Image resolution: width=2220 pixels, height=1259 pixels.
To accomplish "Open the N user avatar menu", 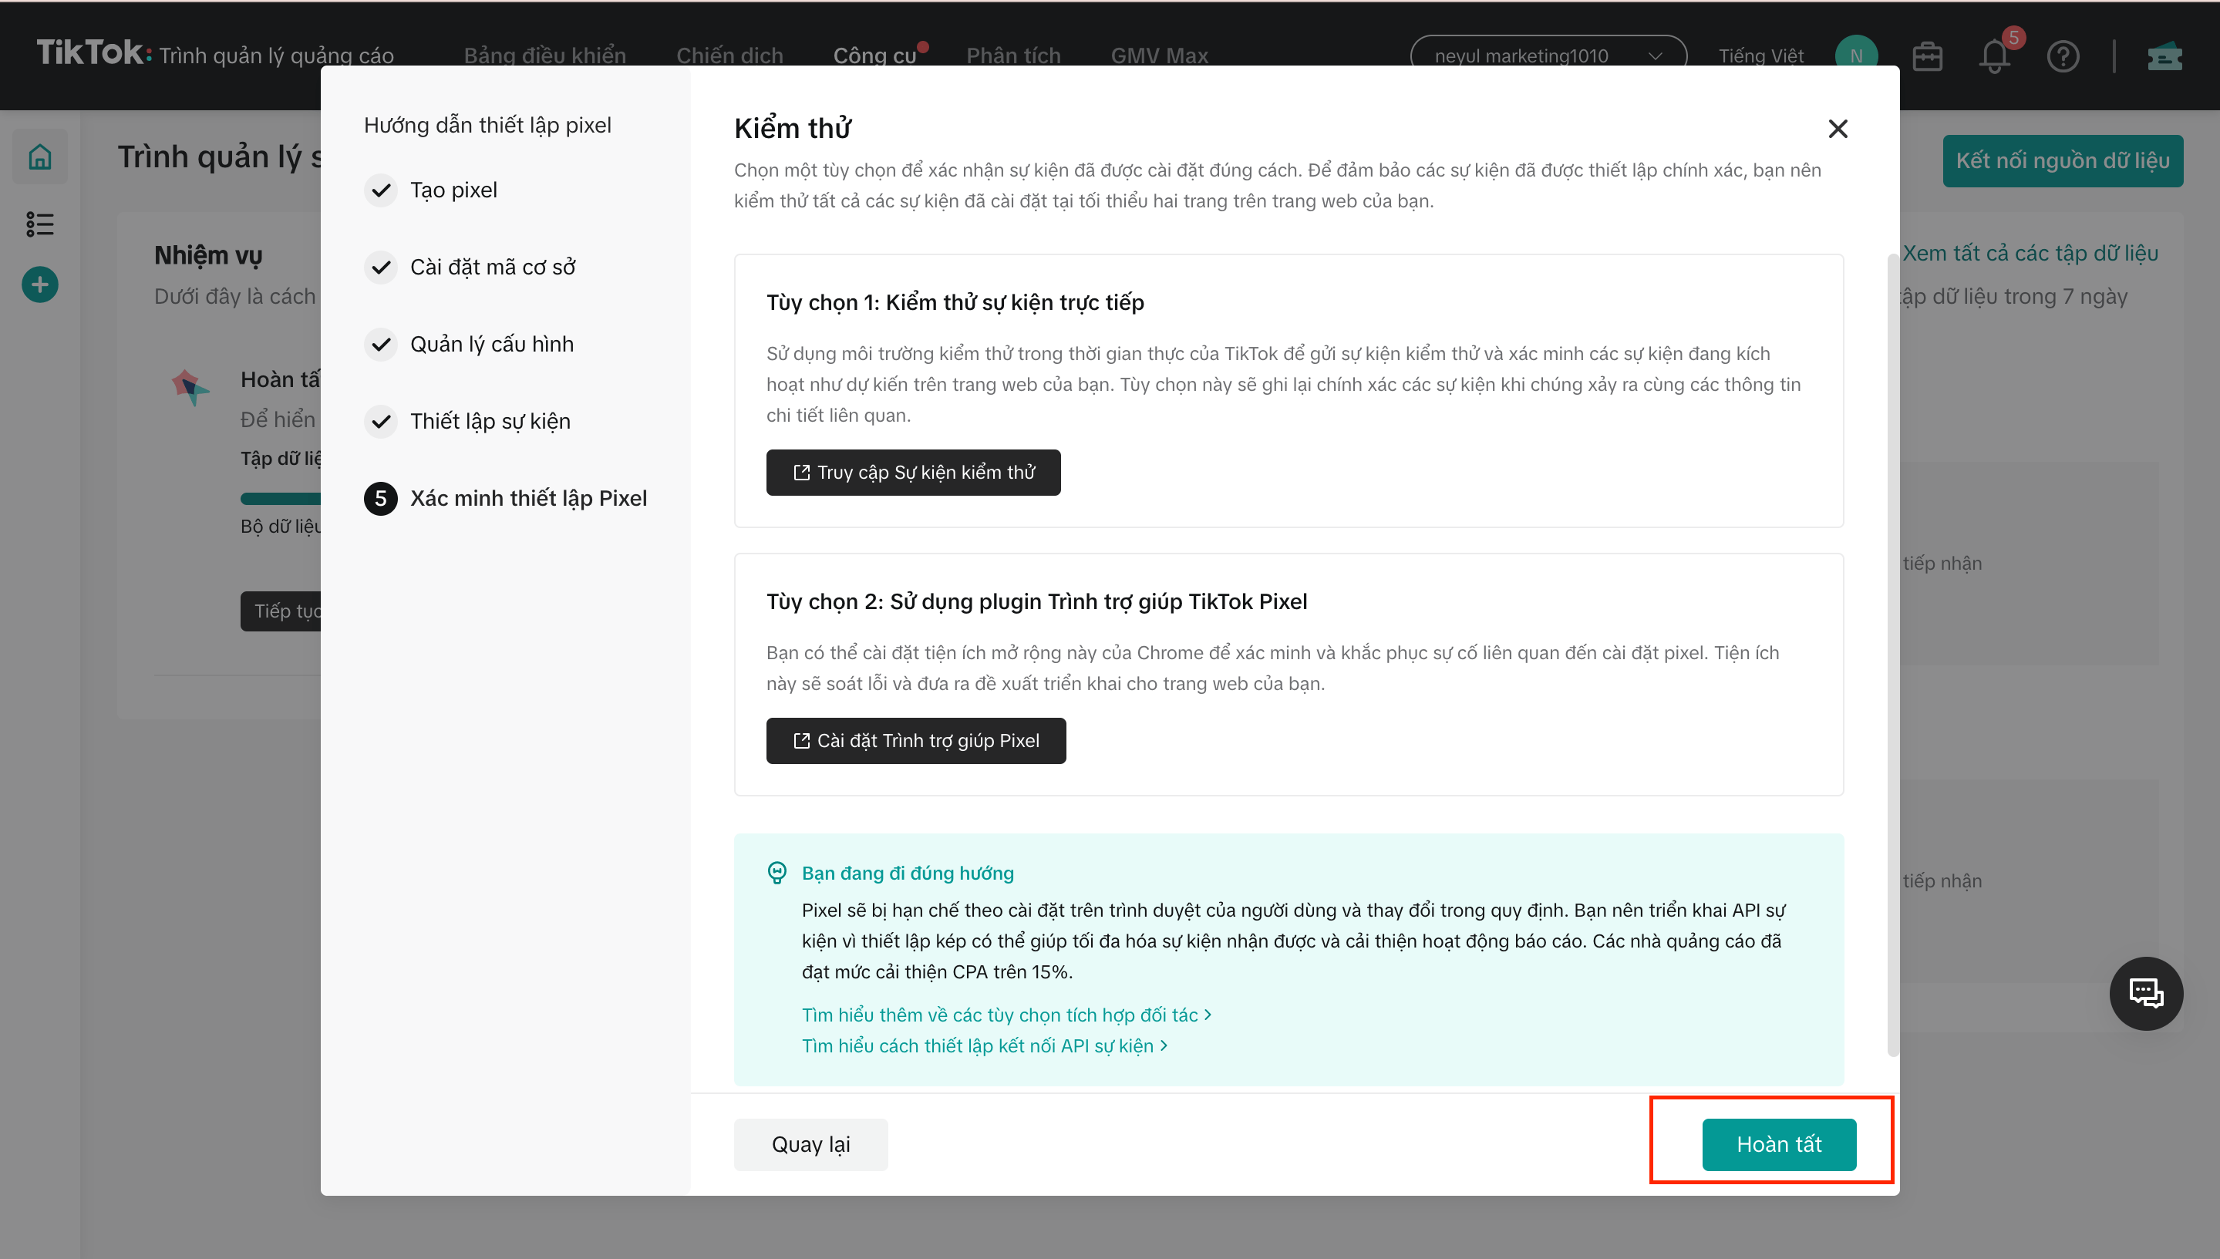I will click(x=1856, y=56).
